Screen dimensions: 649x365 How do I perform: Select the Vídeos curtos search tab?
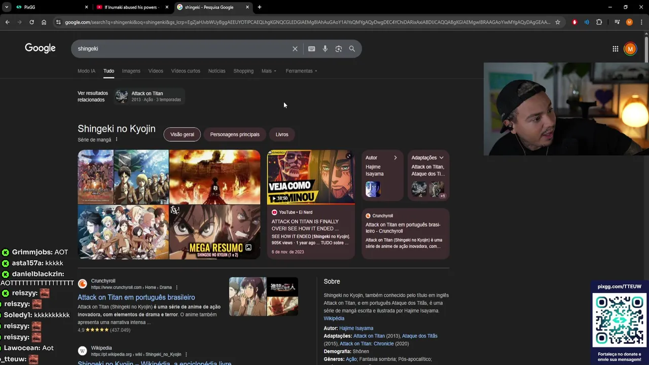click(186, 71)
